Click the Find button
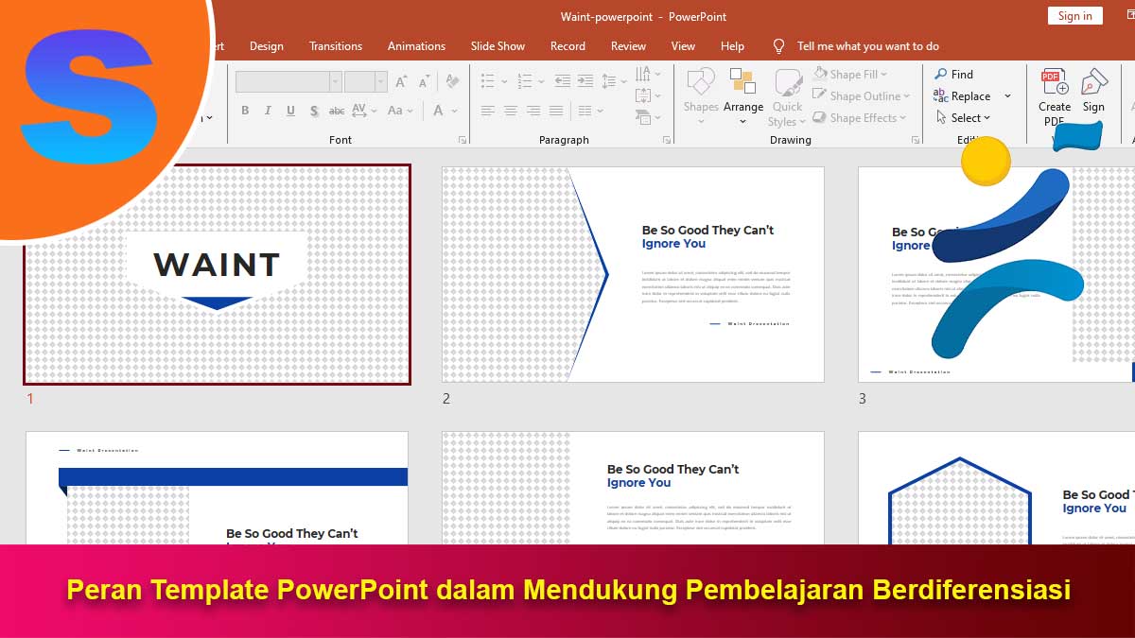Screen dimensions: 1135x638 pyautogui.click(x=953, y=74)
